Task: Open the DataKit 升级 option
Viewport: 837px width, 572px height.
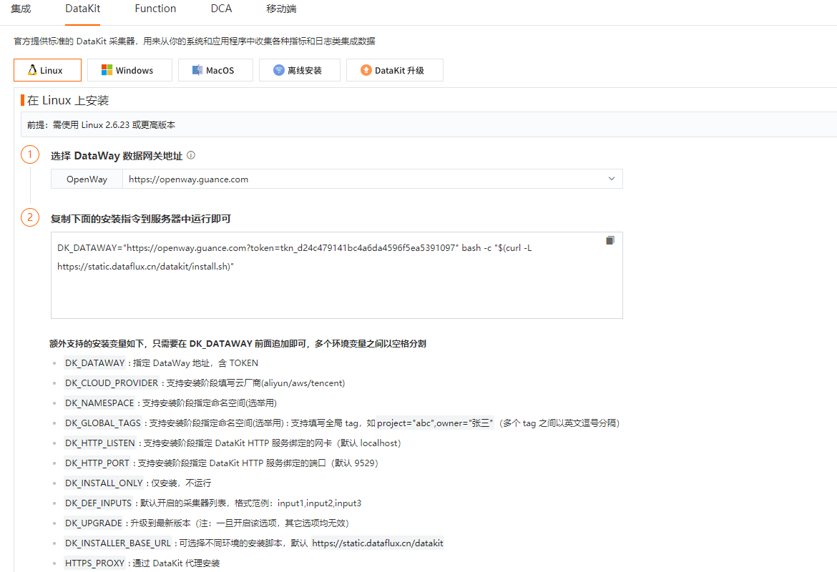Action: pos(394,70)
